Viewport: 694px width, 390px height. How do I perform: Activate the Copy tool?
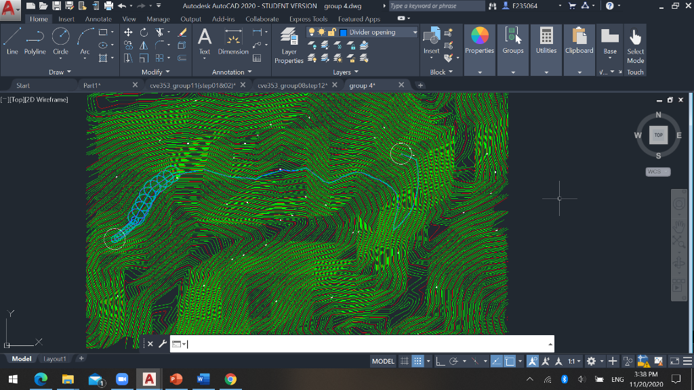point(128,45)
